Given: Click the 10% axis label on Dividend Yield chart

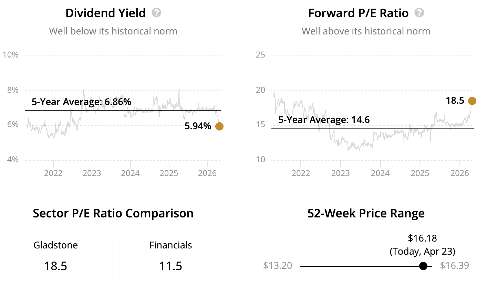Looking at the screenshot, I should [10, 55].
